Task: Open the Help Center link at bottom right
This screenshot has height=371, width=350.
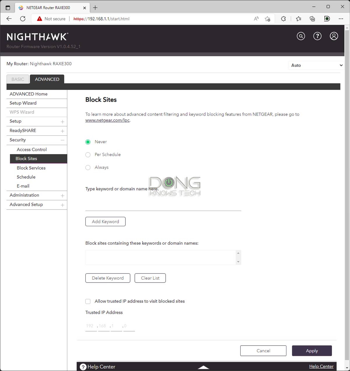Action: click(x=321, y=367)
